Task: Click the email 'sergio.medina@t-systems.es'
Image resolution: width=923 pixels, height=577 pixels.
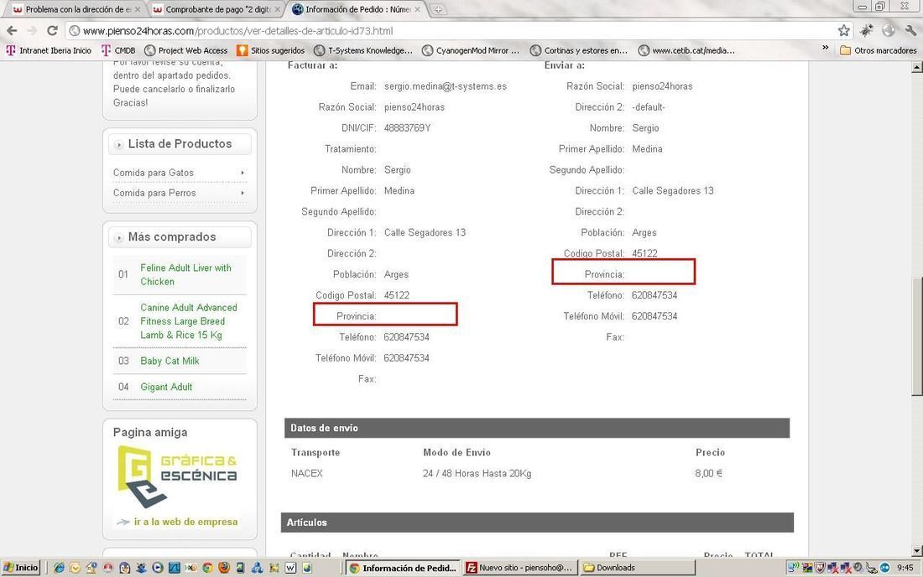Action: pyautogui.click(x=445, y=86)
